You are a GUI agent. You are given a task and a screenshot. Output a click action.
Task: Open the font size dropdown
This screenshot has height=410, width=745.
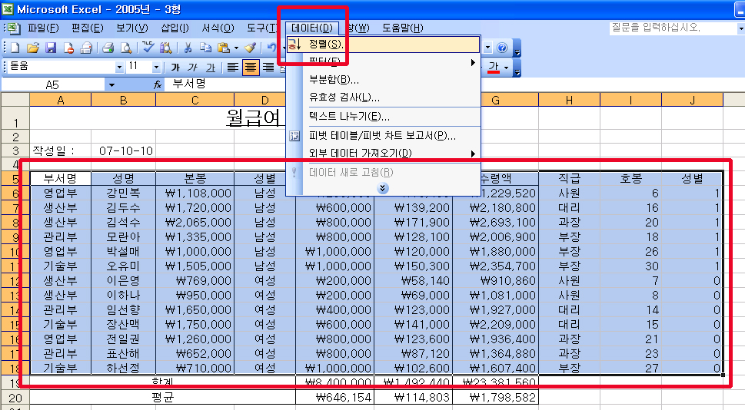pos(156,68)
